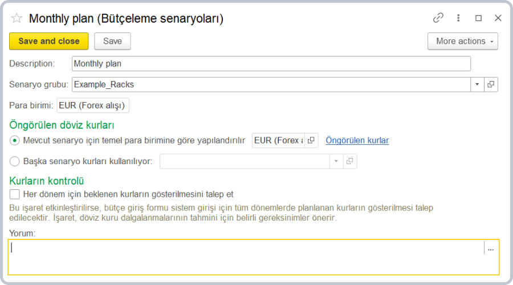
Task: Expand the Senaryo grubu dropdown list
Action: coord(477,84)
